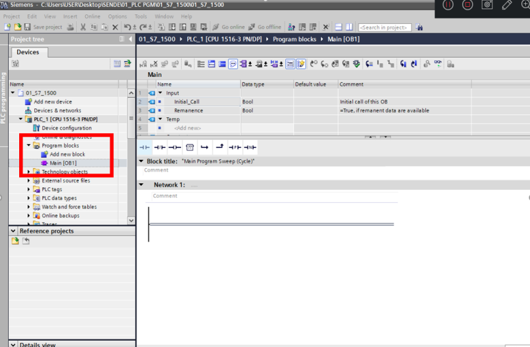Delete with the X icon in main toolbar
This screenshot has height=347, width=530.
coord(115,27)
